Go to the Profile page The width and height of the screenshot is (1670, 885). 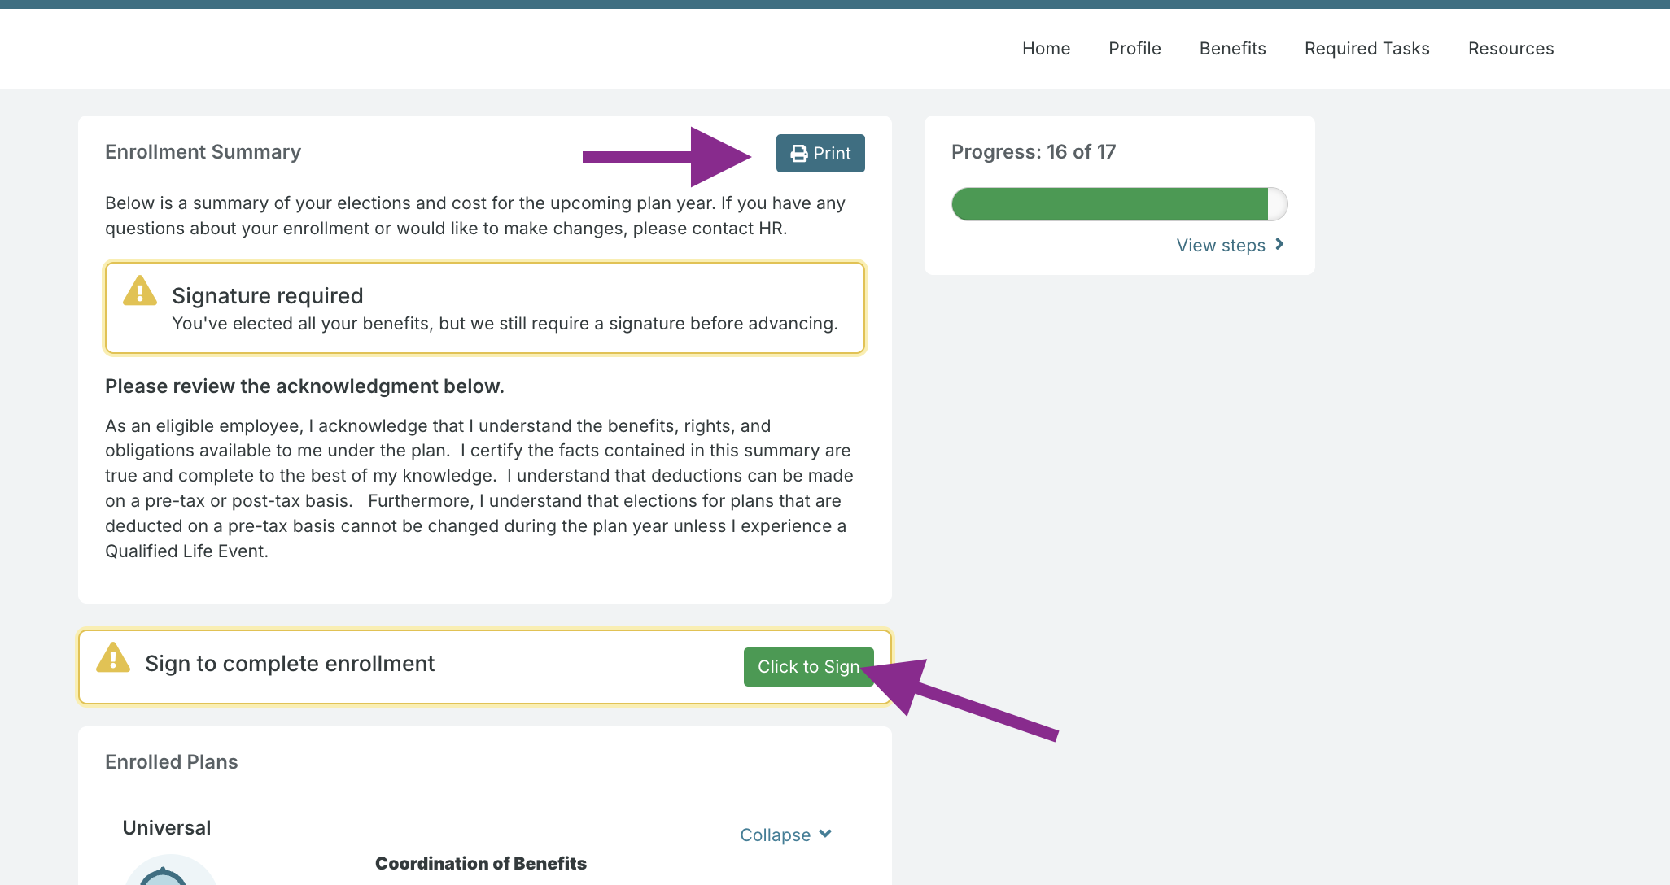click(1134, 49)
